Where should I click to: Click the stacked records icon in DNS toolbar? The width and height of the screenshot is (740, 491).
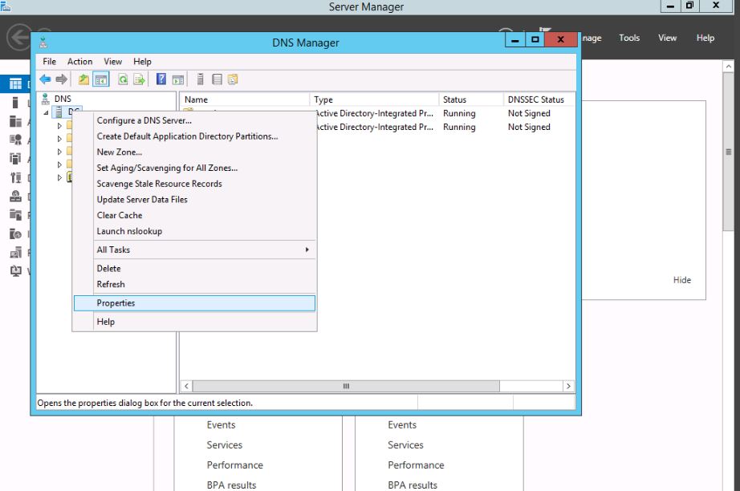coord(217,79)
